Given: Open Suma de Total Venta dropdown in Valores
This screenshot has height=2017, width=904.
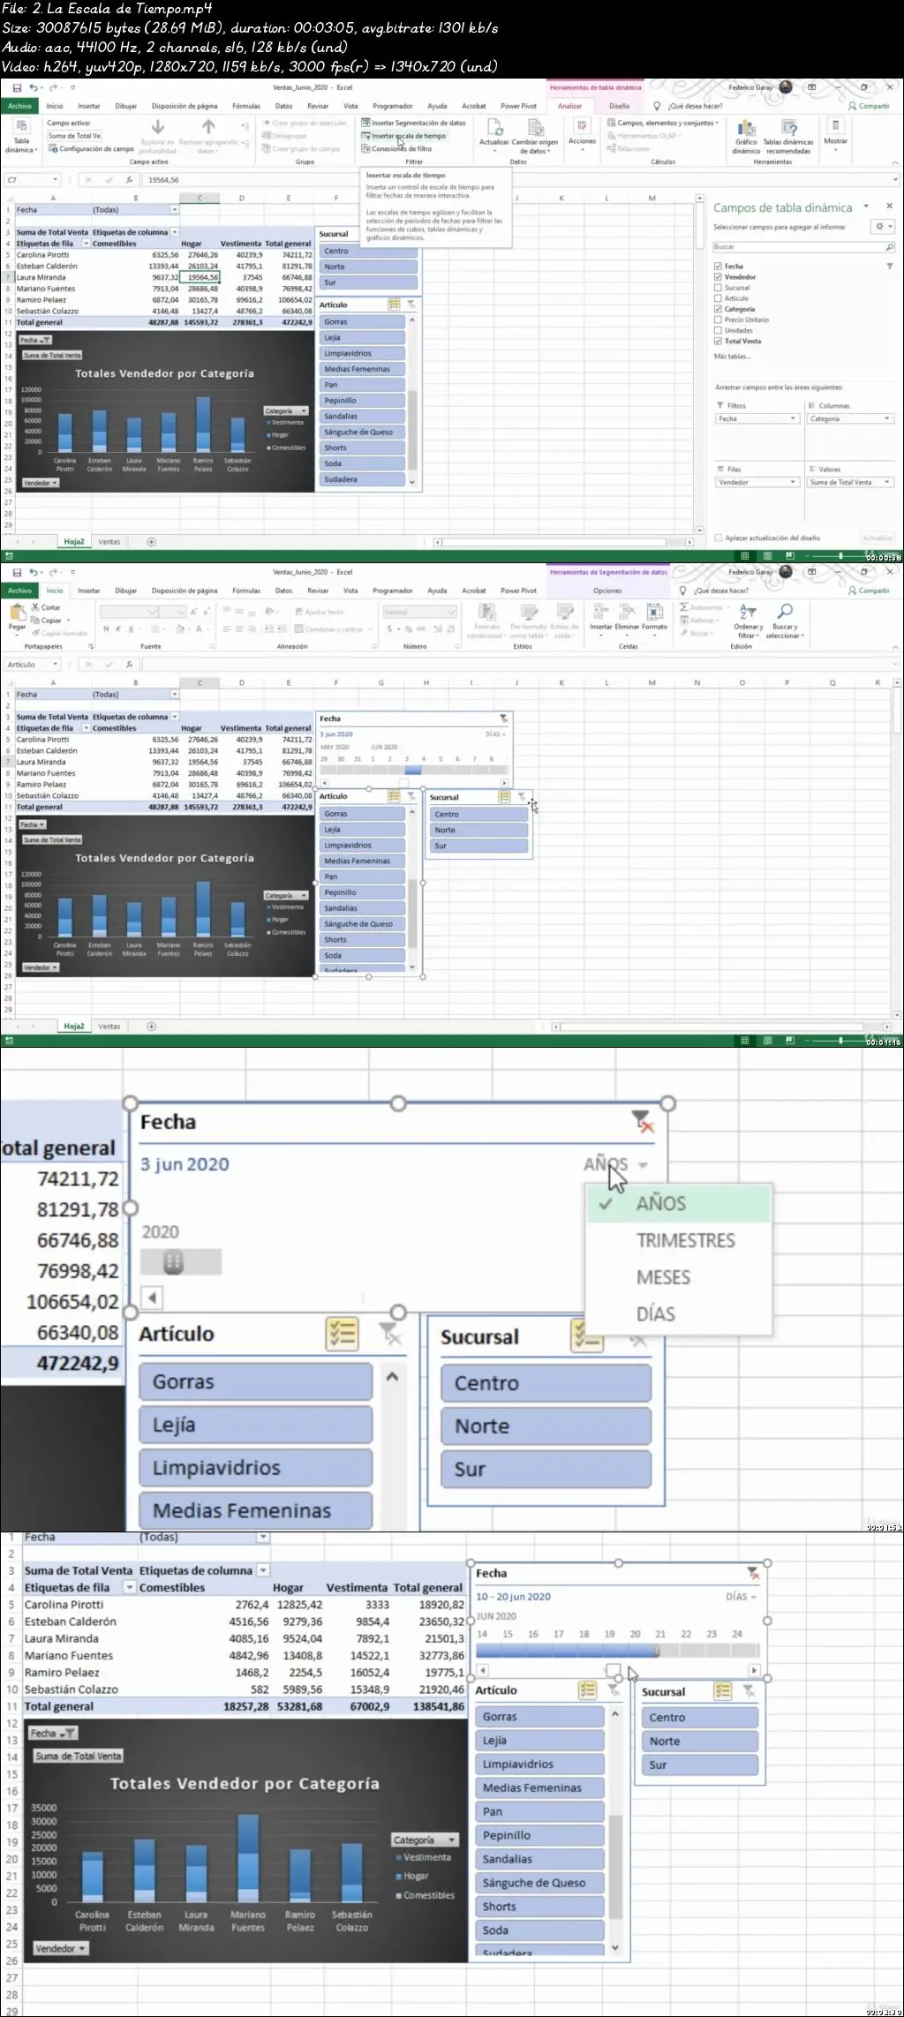Looking at the screenshot, I should point(887,482).
